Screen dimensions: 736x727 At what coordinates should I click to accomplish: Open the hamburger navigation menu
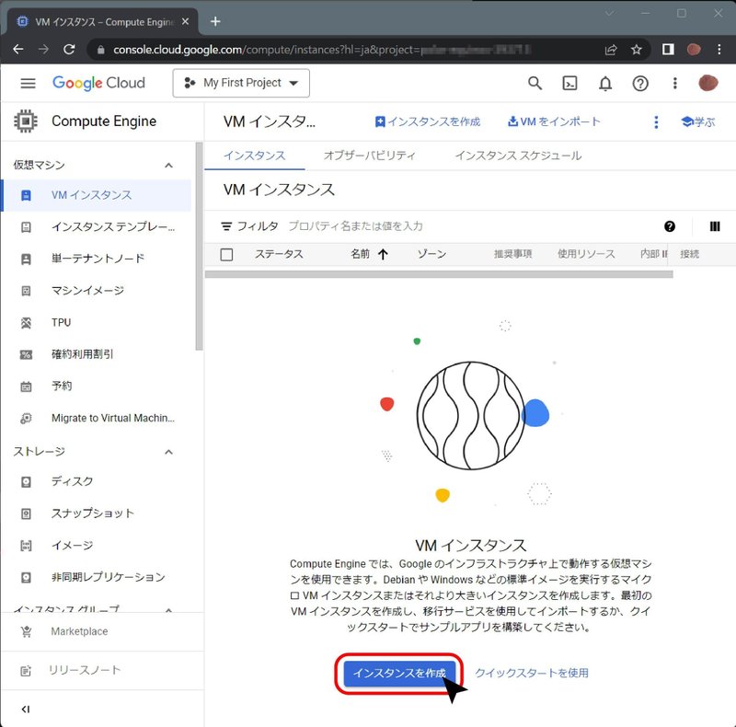(28, 83)
